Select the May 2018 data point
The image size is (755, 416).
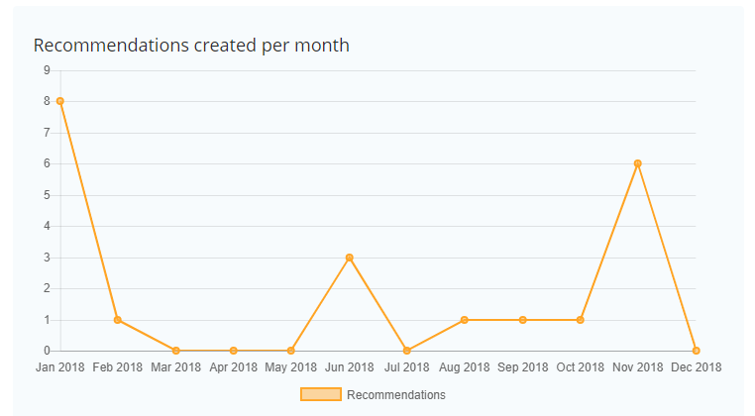tap(290, 351)
